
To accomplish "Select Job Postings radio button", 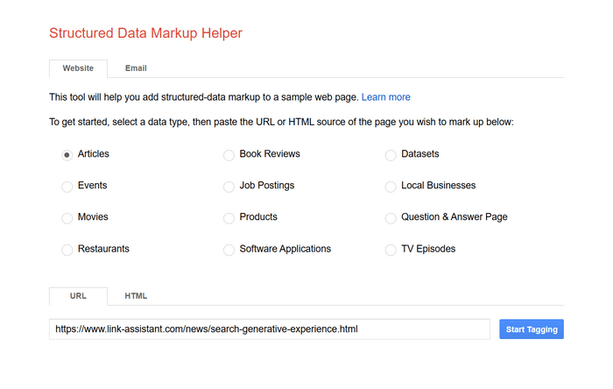I will 229,187.
